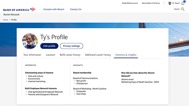Open Privacy settings
Viewport: 189px width, 106px height.
[71, 46]
